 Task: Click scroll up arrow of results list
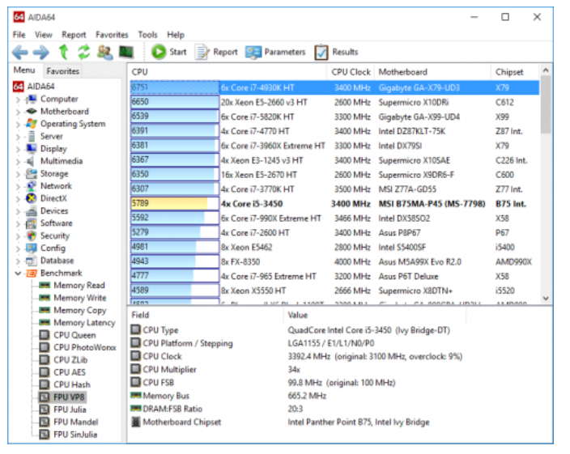tap(546, 70)
